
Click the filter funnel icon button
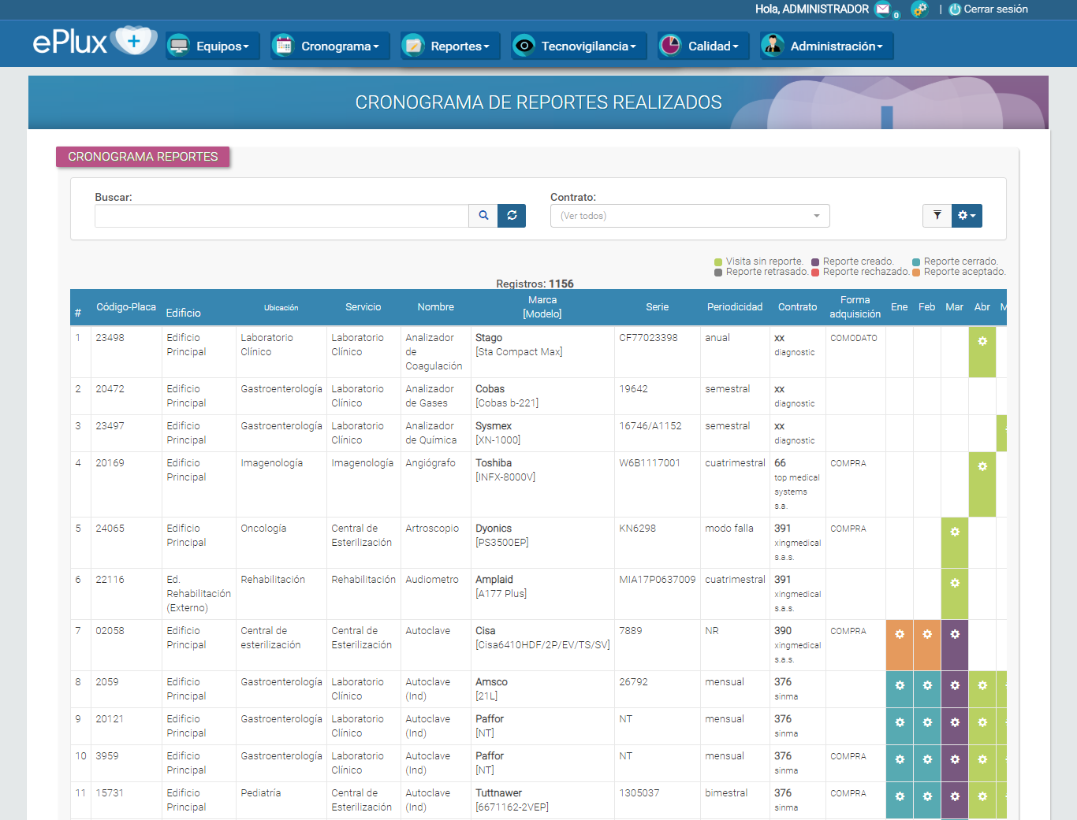coord(937,215)
